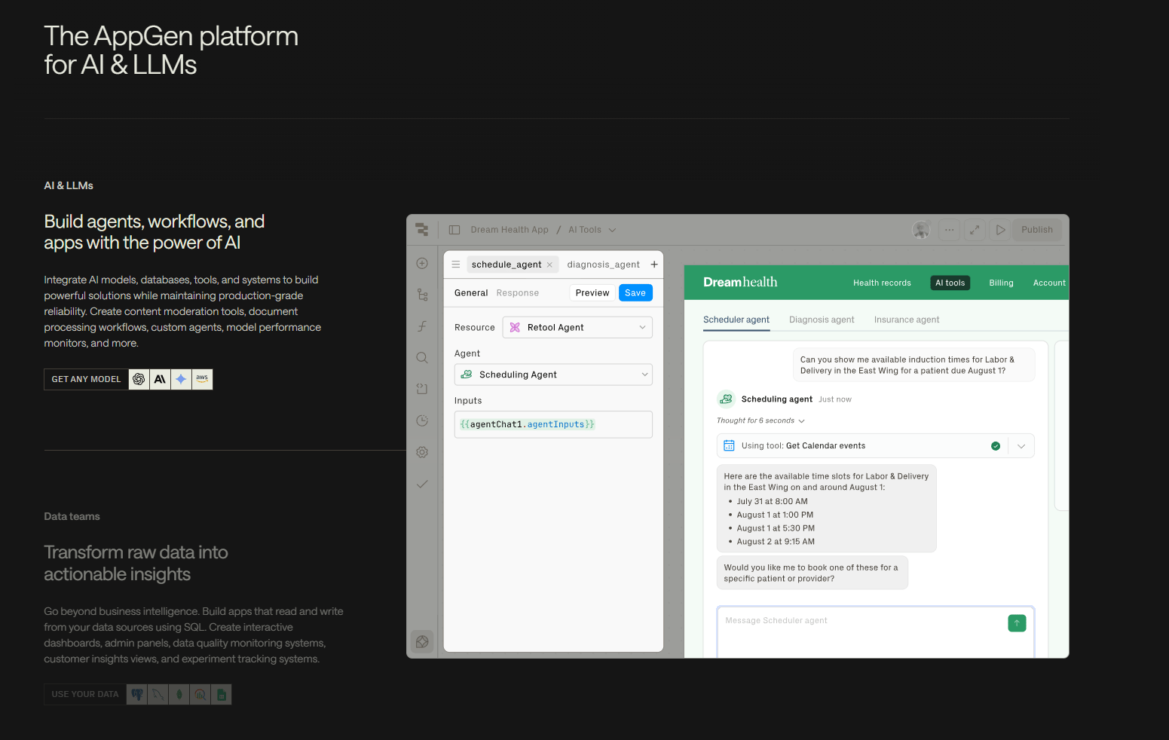
Task: Select the Diagnosis agent tab
Action: coord(822,320)
